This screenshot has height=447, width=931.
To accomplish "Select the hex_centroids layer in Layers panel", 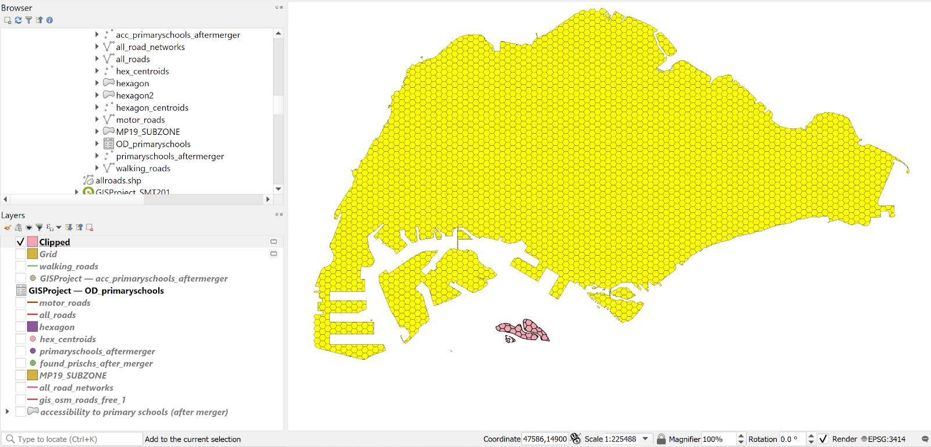I will pyautogui.click(x=67, y=339).
